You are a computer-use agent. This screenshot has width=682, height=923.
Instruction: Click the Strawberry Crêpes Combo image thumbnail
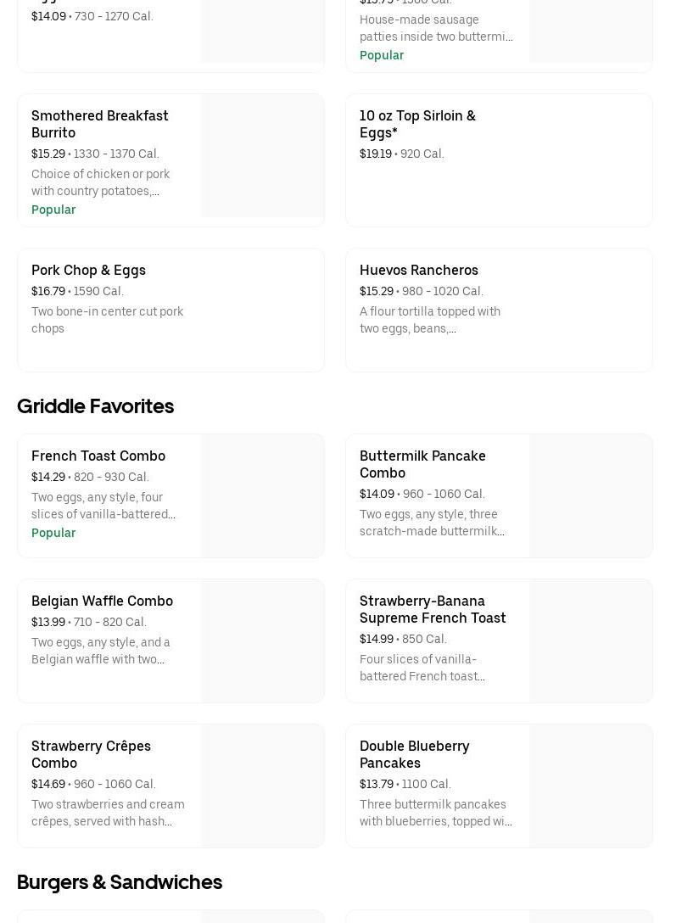click(262, 786)
